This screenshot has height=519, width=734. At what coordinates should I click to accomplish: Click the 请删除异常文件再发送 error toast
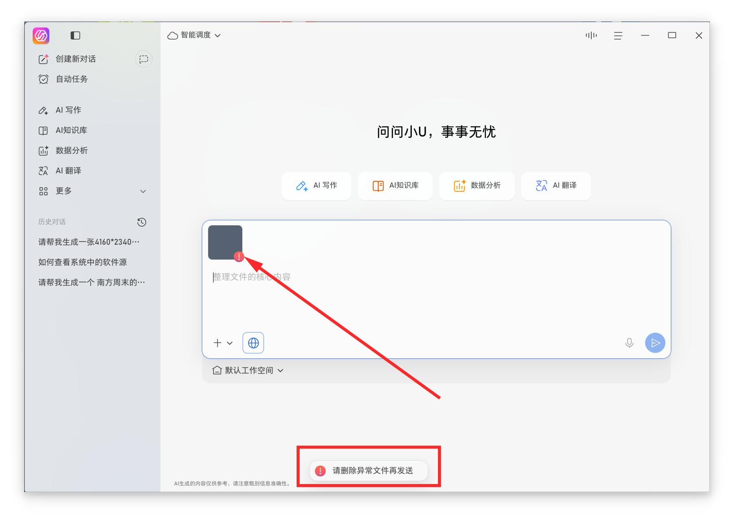click(x=369, y=471)
